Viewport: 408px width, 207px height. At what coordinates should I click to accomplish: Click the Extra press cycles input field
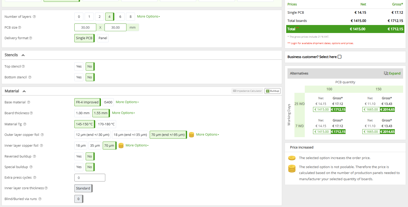click(x=90, y=178)
